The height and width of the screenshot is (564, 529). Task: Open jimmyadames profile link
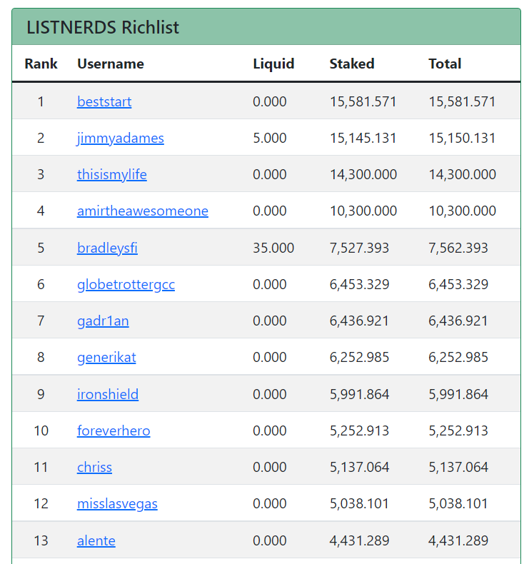point(121,138)
